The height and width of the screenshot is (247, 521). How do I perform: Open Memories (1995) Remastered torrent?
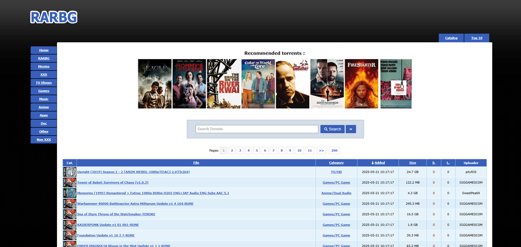[x=153, y=193]
